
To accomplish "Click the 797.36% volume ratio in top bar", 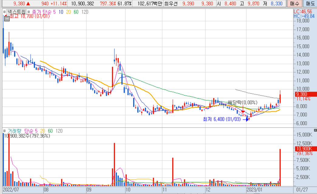I will click(108, 4).
